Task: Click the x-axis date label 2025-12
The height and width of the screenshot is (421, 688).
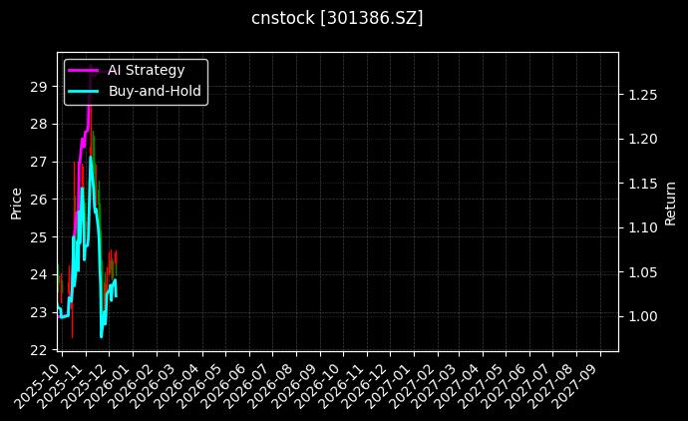Action: click(x=85, y=385)
